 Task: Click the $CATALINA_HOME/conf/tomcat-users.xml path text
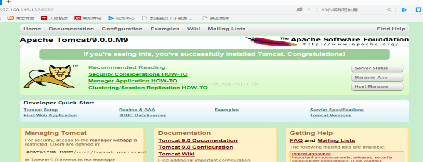[87, 152]
